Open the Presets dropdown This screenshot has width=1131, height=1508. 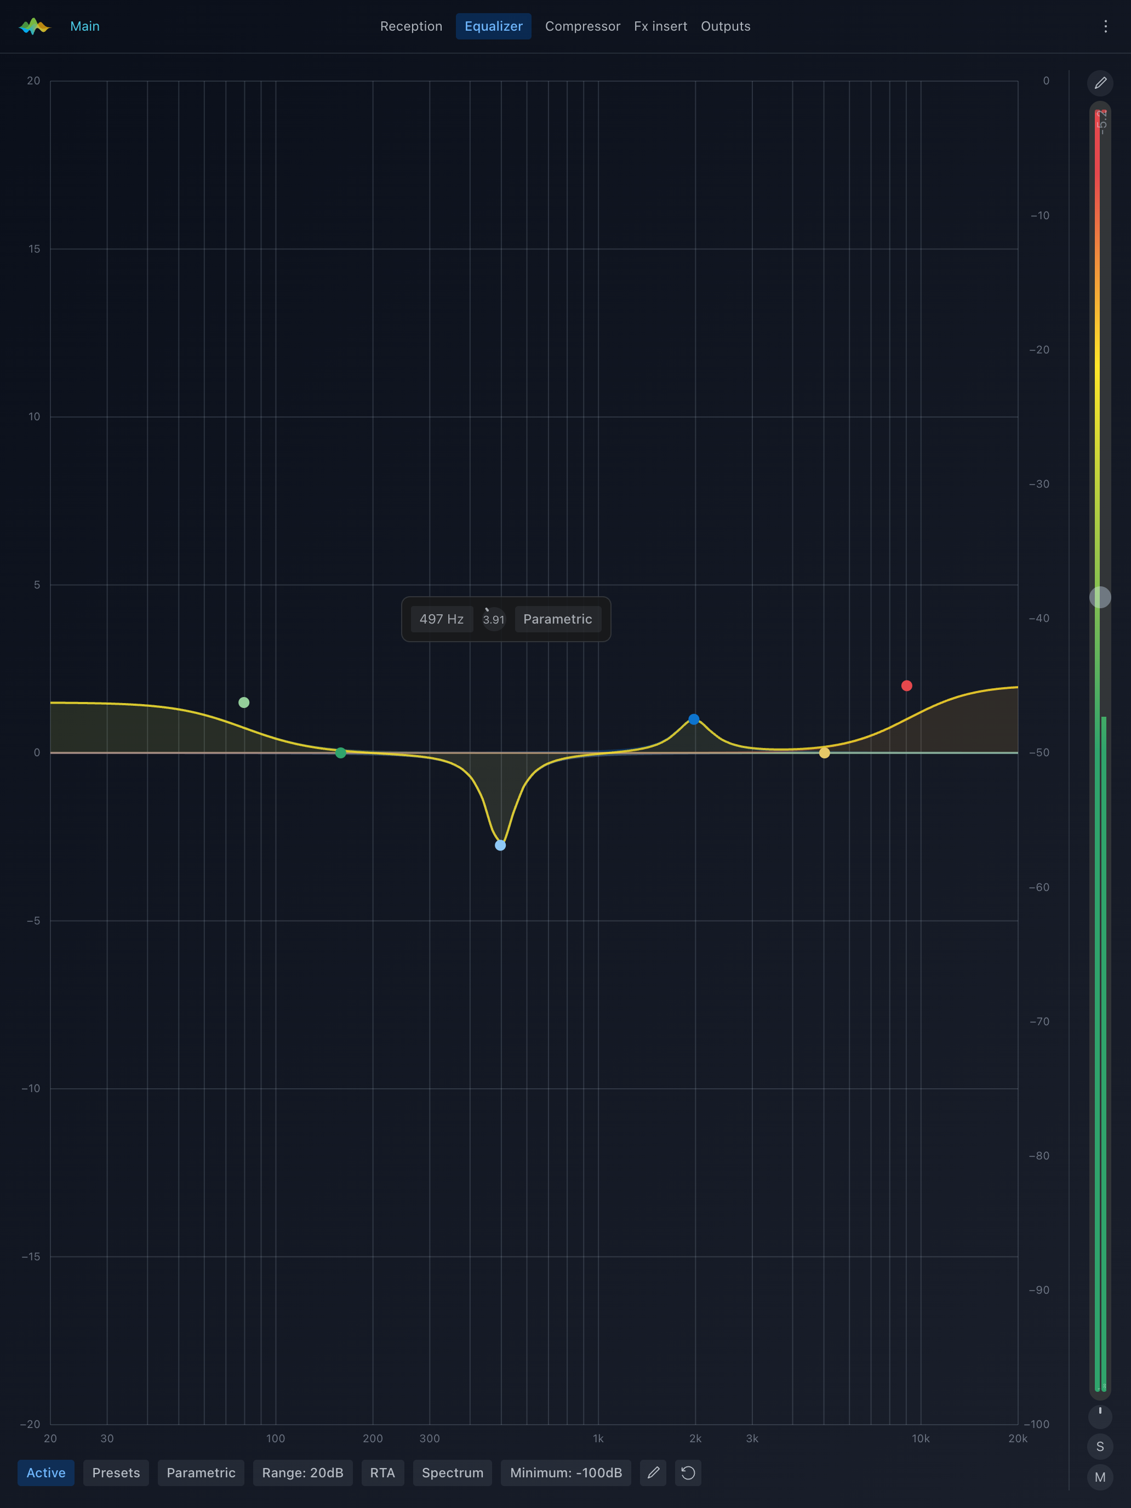(116, 1472)
